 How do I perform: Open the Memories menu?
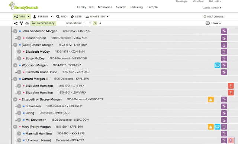pos(105,7)
